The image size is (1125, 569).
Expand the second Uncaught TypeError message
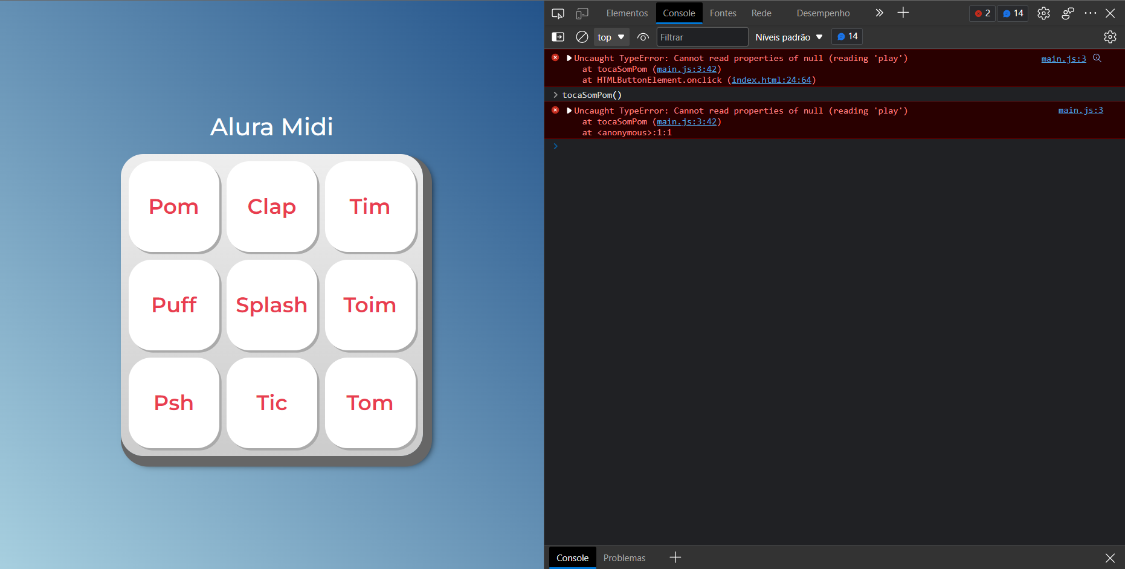point(569,111)
